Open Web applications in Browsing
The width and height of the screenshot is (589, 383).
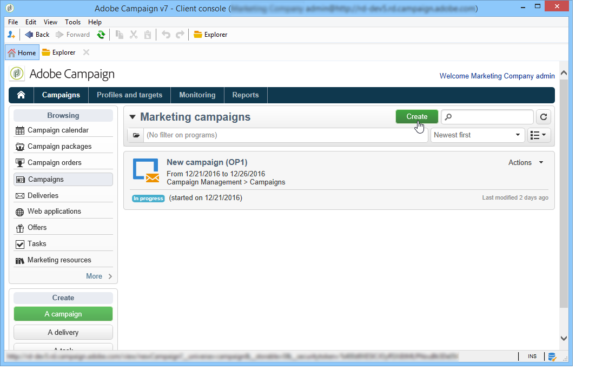pyautogui.click(x=63, y=211)
